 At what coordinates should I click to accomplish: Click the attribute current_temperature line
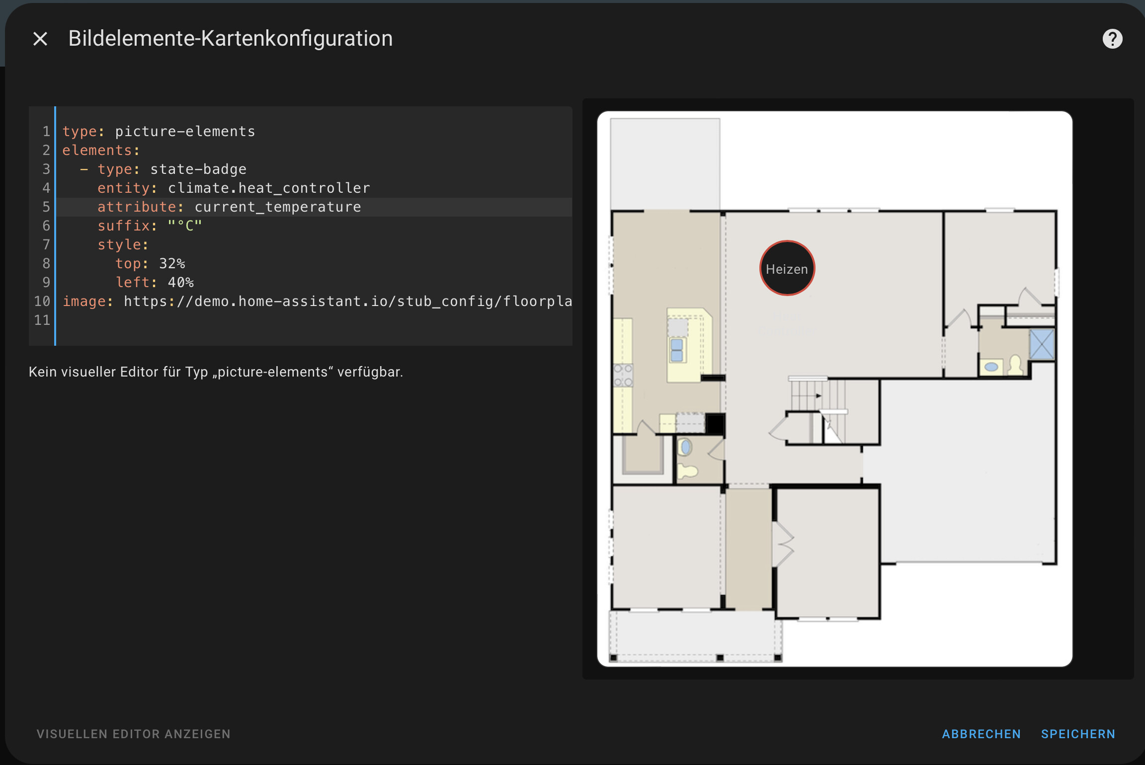[x=229, y=207]
